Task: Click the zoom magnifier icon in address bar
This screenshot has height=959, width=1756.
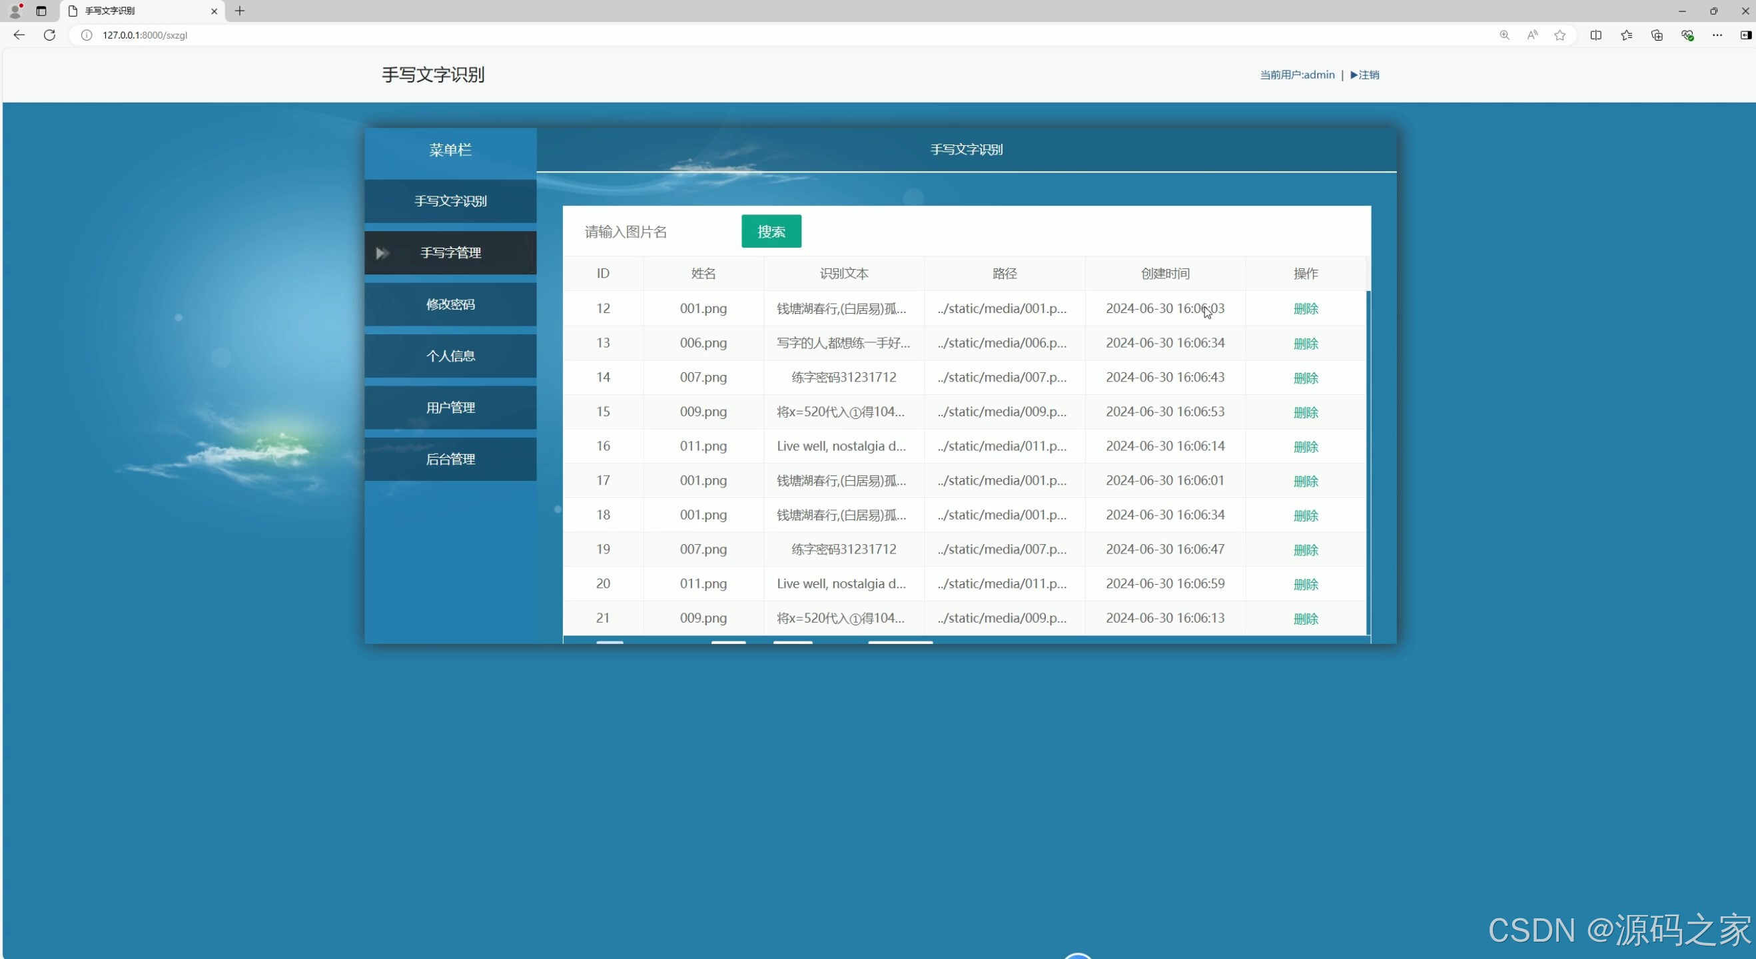Action: point(1504,35)
